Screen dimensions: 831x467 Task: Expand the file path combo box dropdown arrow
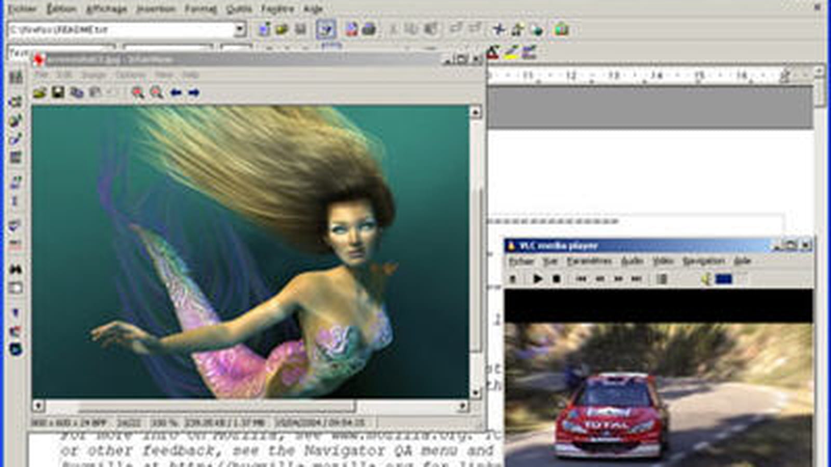pyautogui.click(x=239, y=30)
